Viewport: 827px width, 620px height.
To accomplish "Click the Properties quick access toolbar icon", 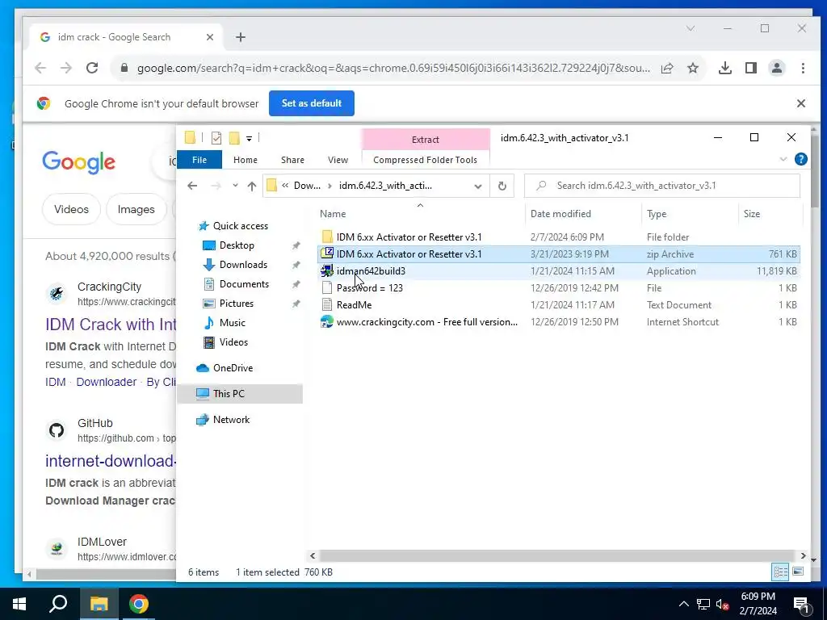I will 216,138.
